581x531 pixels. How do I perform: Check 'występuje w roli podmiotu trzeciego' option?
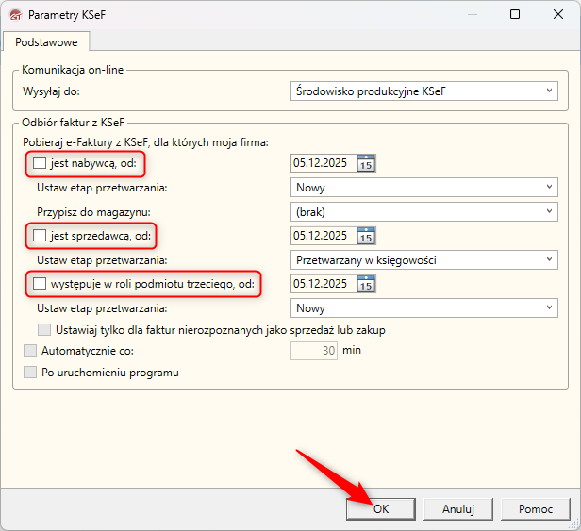(39, 283)
